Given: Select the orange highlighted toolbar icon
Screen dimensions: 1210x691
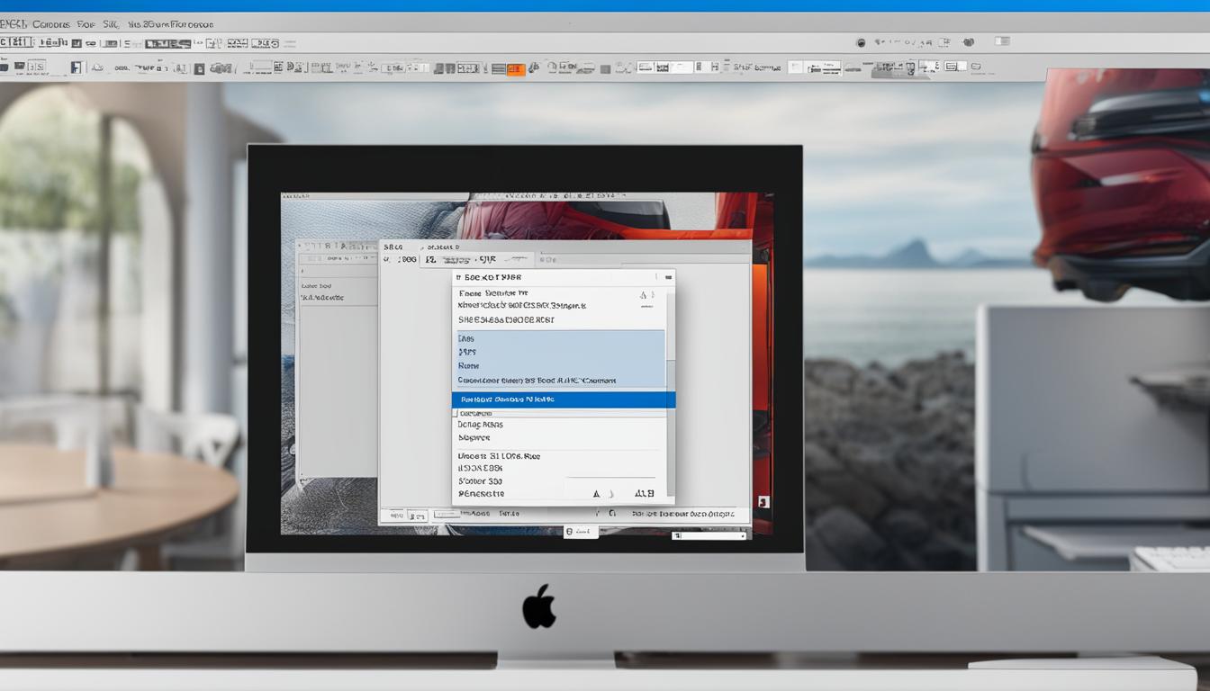Looking at the screenshot, I should (517, 67).
